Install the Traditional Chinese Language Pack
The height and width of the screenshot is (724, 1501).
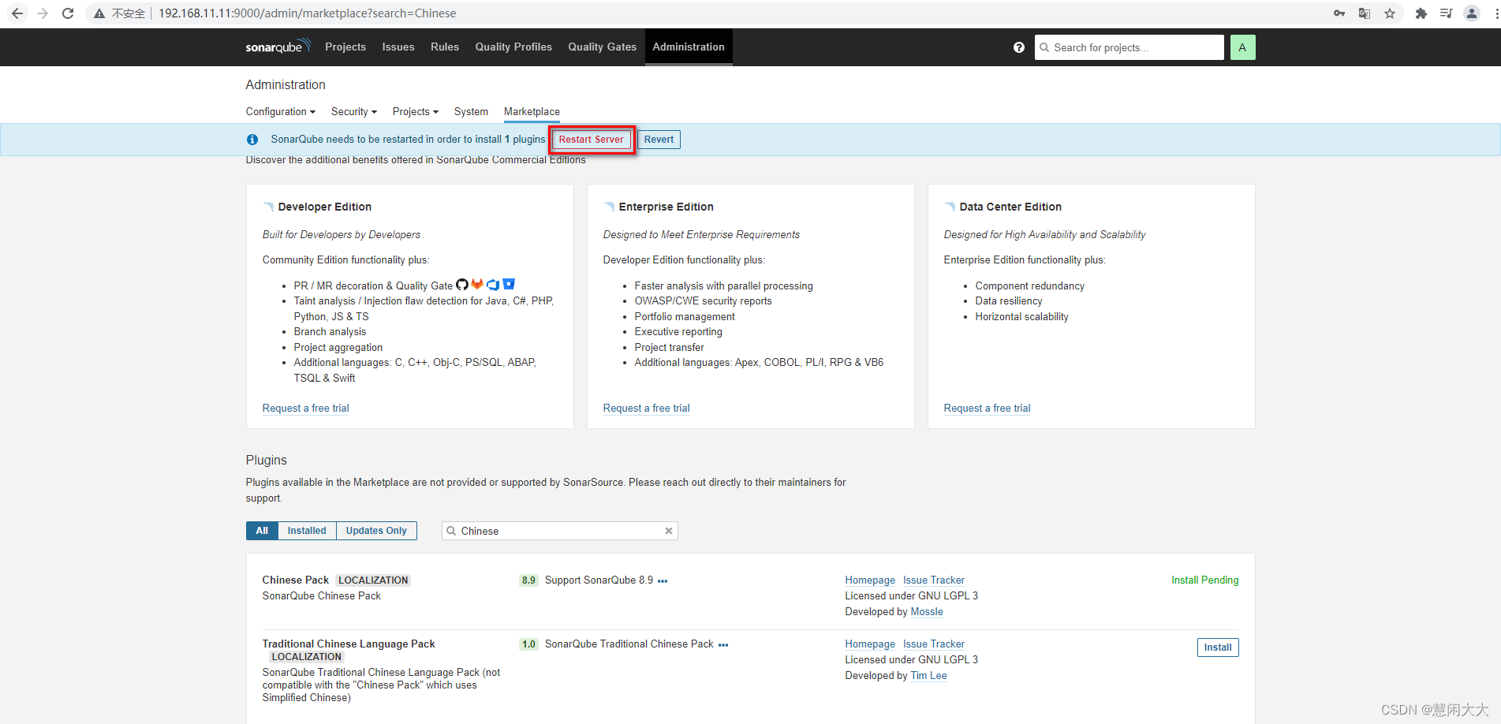coord(1217,647)
